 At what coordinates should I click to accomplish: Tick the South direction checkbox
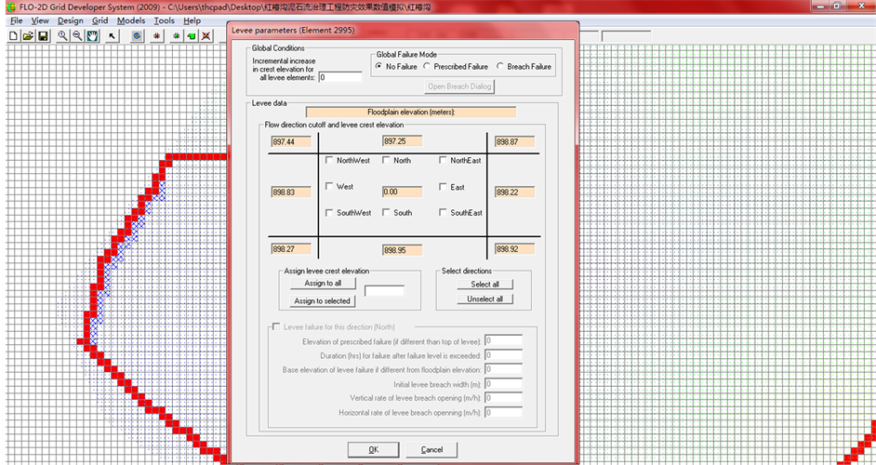(x=388, y=213)
